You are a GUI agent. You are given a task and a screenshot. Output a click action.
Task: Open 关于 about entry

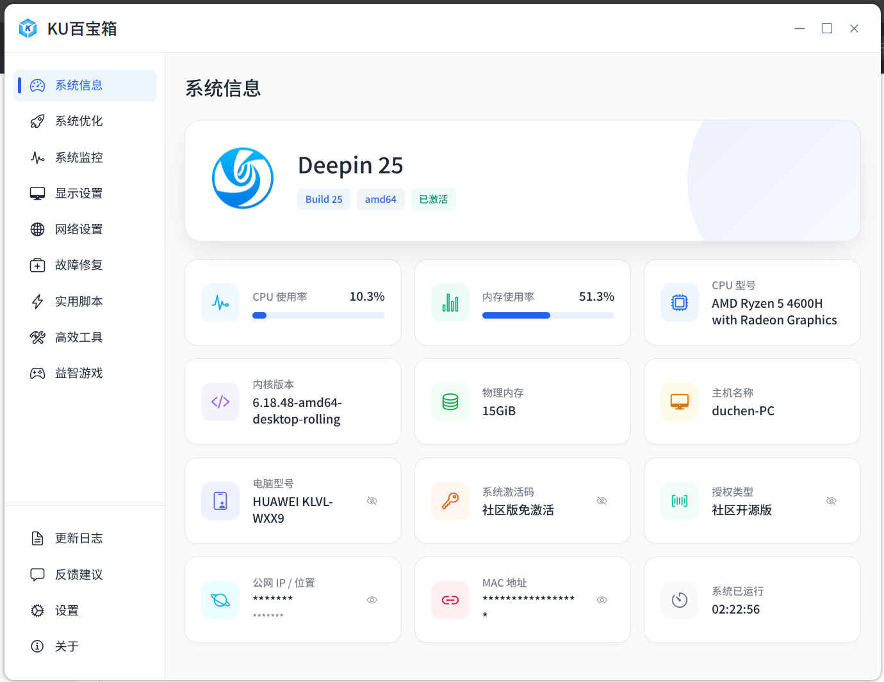tap(85, 646)
